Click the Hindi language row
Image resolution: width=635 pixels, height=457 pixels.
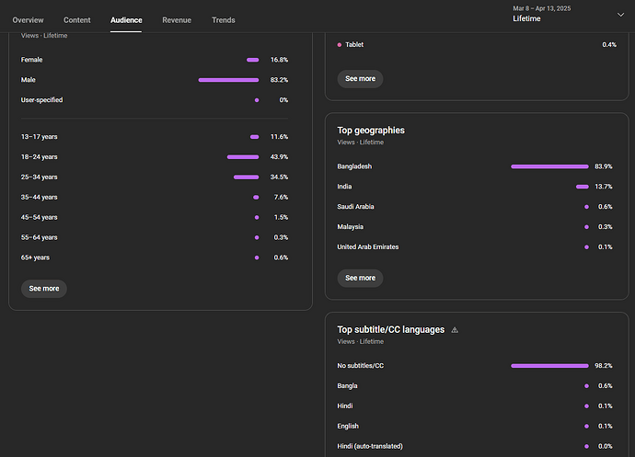(475, 406)
